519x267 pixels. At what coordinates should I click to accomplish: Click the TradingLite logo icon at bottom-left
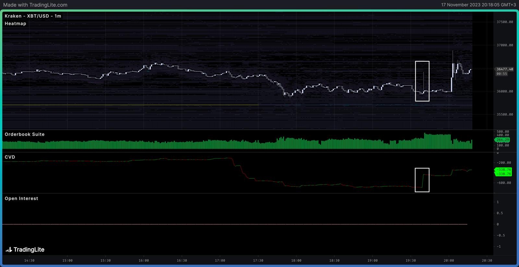[9, 250]
